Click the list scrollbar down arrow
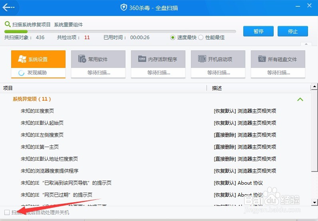The height and width of the screenshot is (221, 318). coord(314,202)
